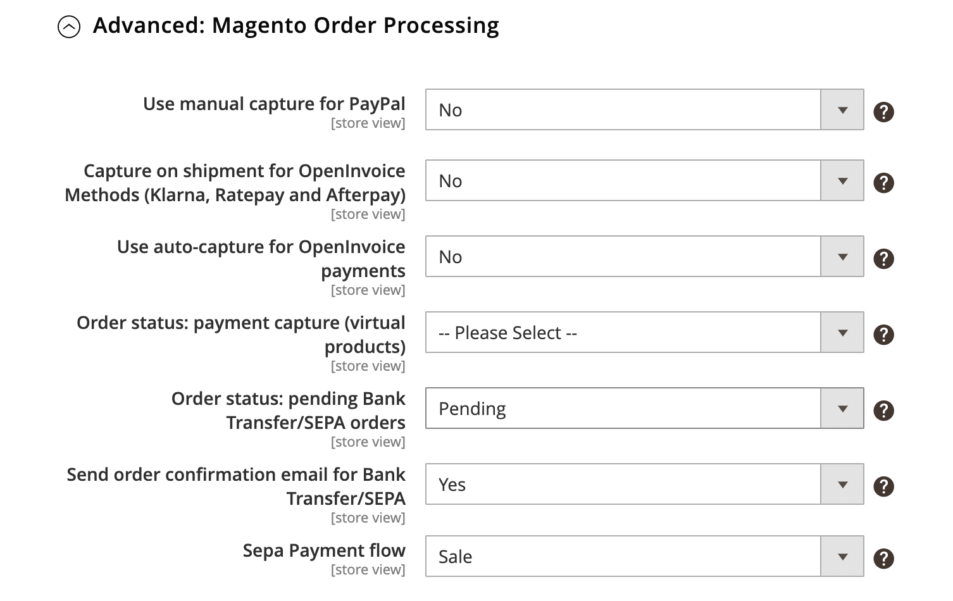Click help icon for Bank Transfer confirmation email
953x601 pixels.
pos(883,486)
